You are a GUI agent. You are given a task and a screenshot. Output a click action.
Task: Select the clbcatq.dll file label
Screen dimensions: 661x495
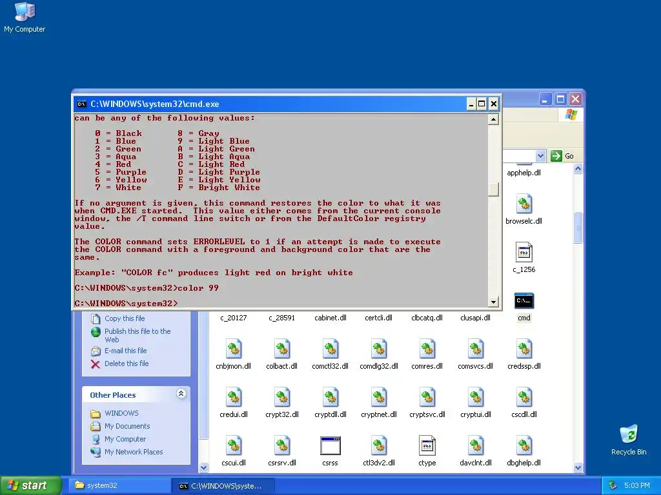coord(427,318)
